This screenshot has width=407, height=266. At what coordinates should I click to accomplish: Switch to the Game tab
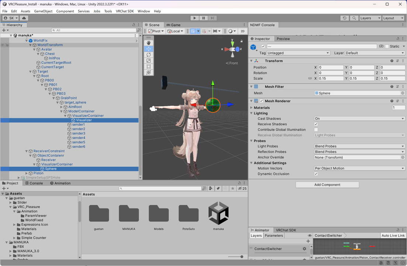tap(173, 25)
